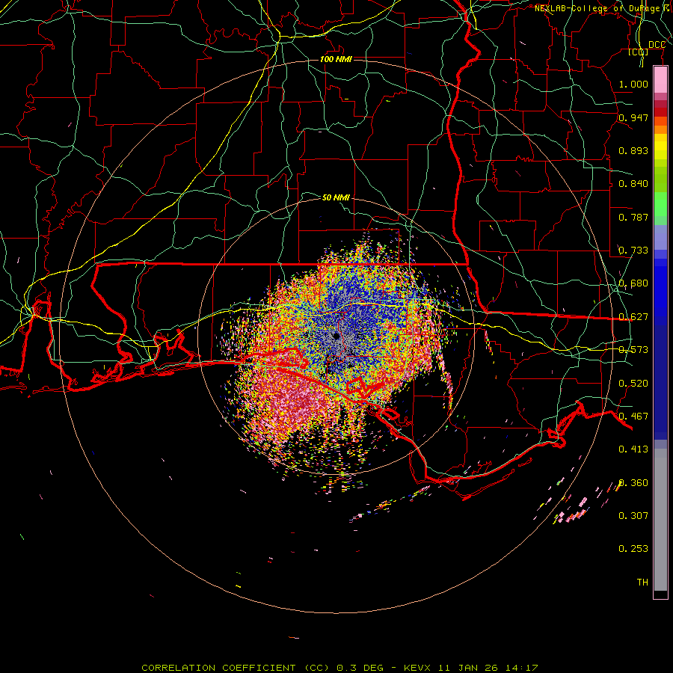Click the 0.253 scale value
673x673 pixels.
[x=633, y=549]
